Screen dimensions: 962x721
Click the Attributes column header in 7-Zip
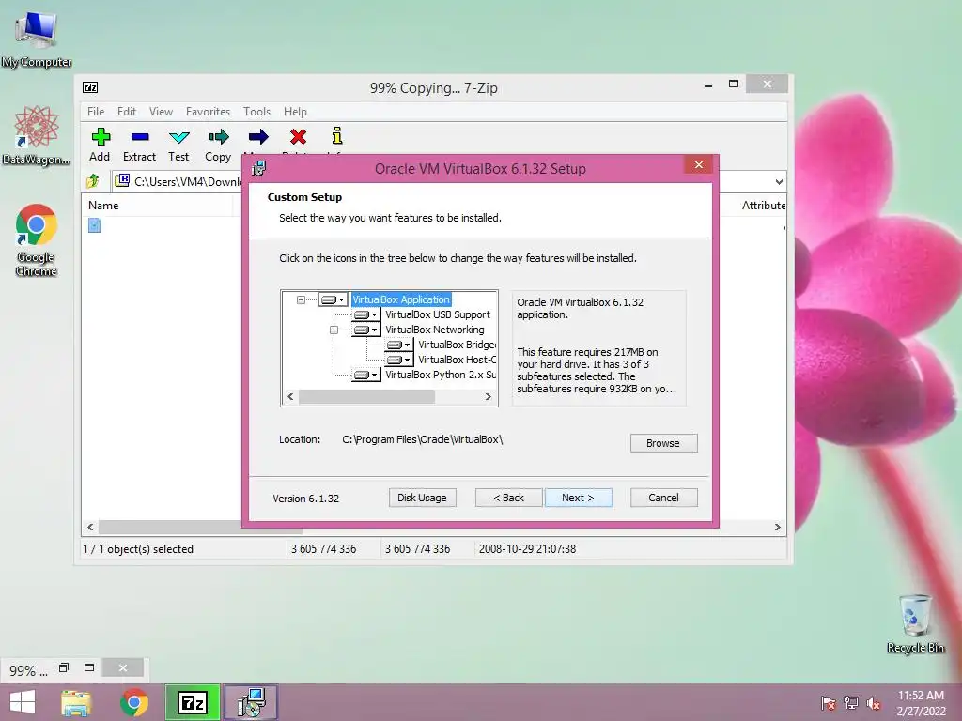tap(763, 206)
